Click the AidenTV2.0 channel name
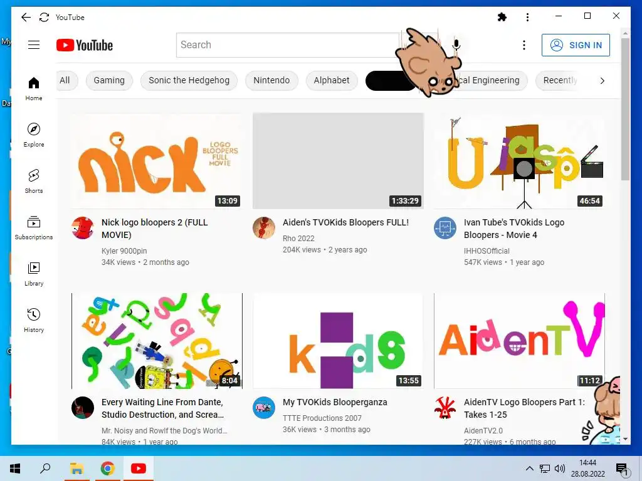This screenshot has height=481, width=642. tap(483, 430)
